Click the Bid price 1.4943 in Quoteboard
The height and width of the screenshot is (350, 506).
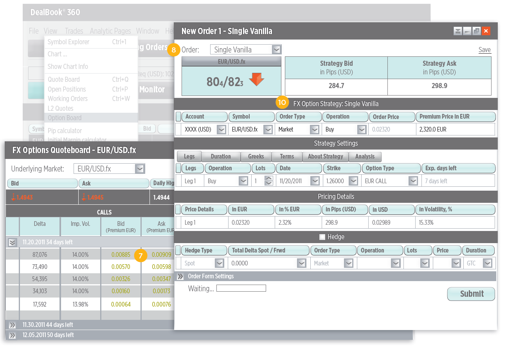24,198
